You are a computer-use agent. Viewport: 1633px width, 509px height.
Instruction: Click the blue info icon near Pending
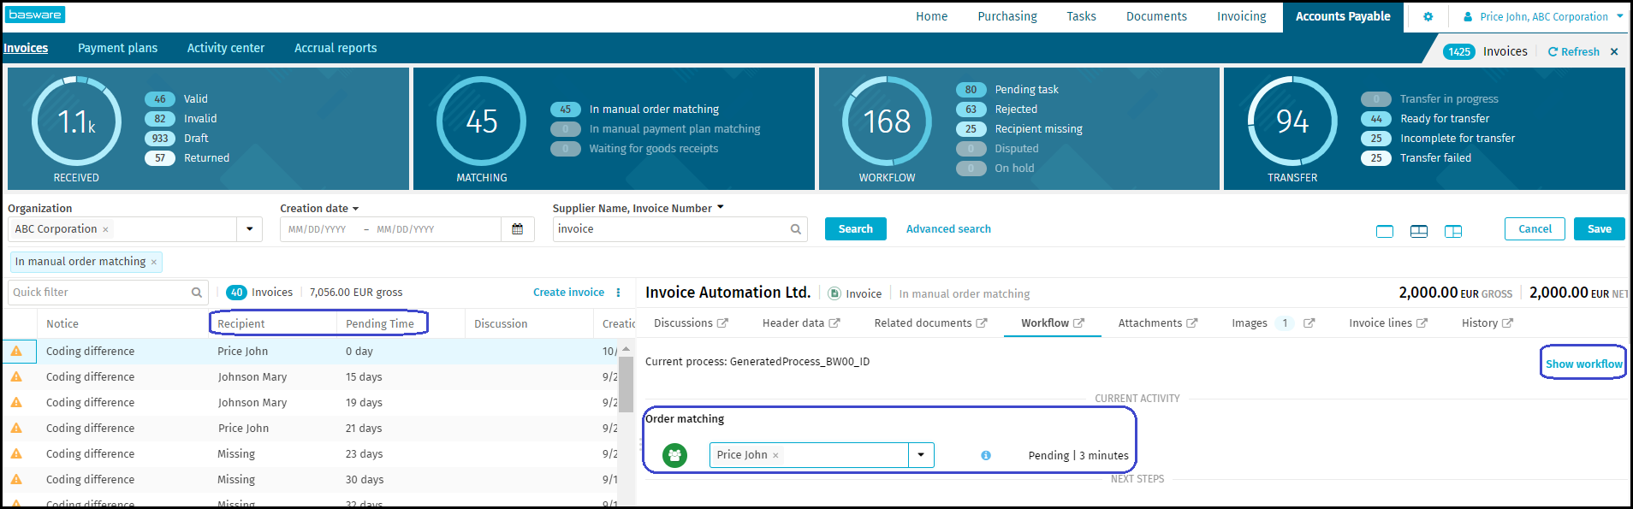click(x=986, y=455)
